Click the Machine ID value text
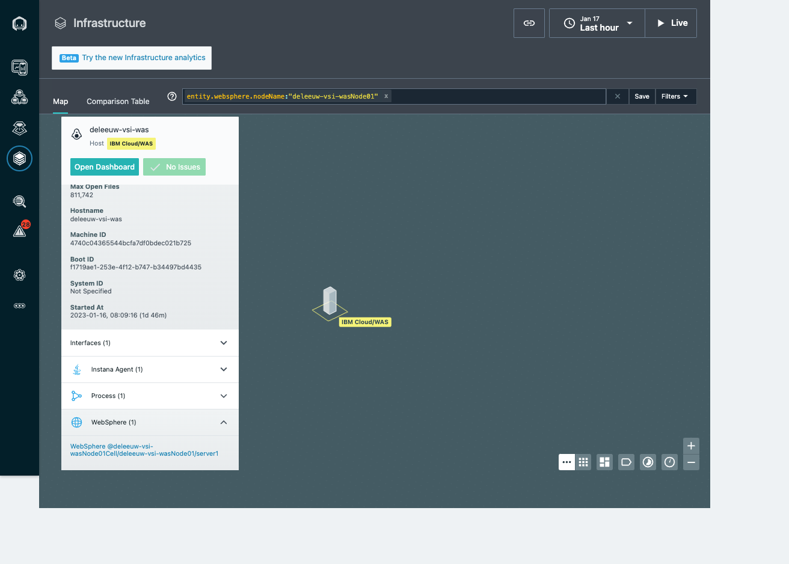Screen dimensions: 789x564 [x=130, y=244]
